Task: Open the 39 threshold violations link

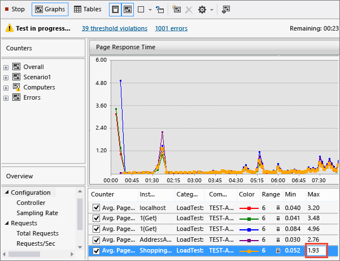Action: [115, 28]
